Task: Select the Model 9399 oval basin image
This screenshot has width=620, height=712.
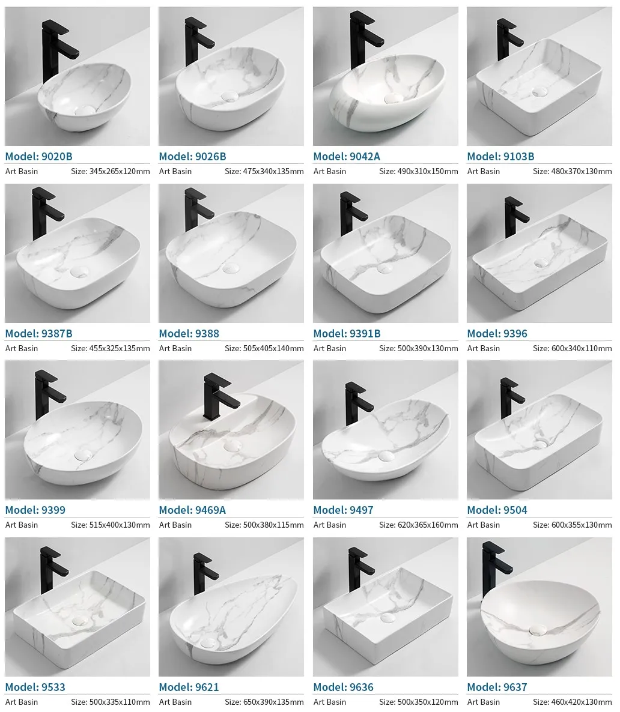Action: (x=77, y=430)
